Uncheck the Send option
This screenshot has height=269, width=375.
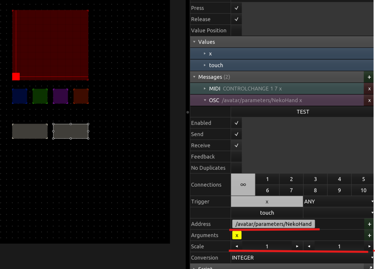pos(236,134)
